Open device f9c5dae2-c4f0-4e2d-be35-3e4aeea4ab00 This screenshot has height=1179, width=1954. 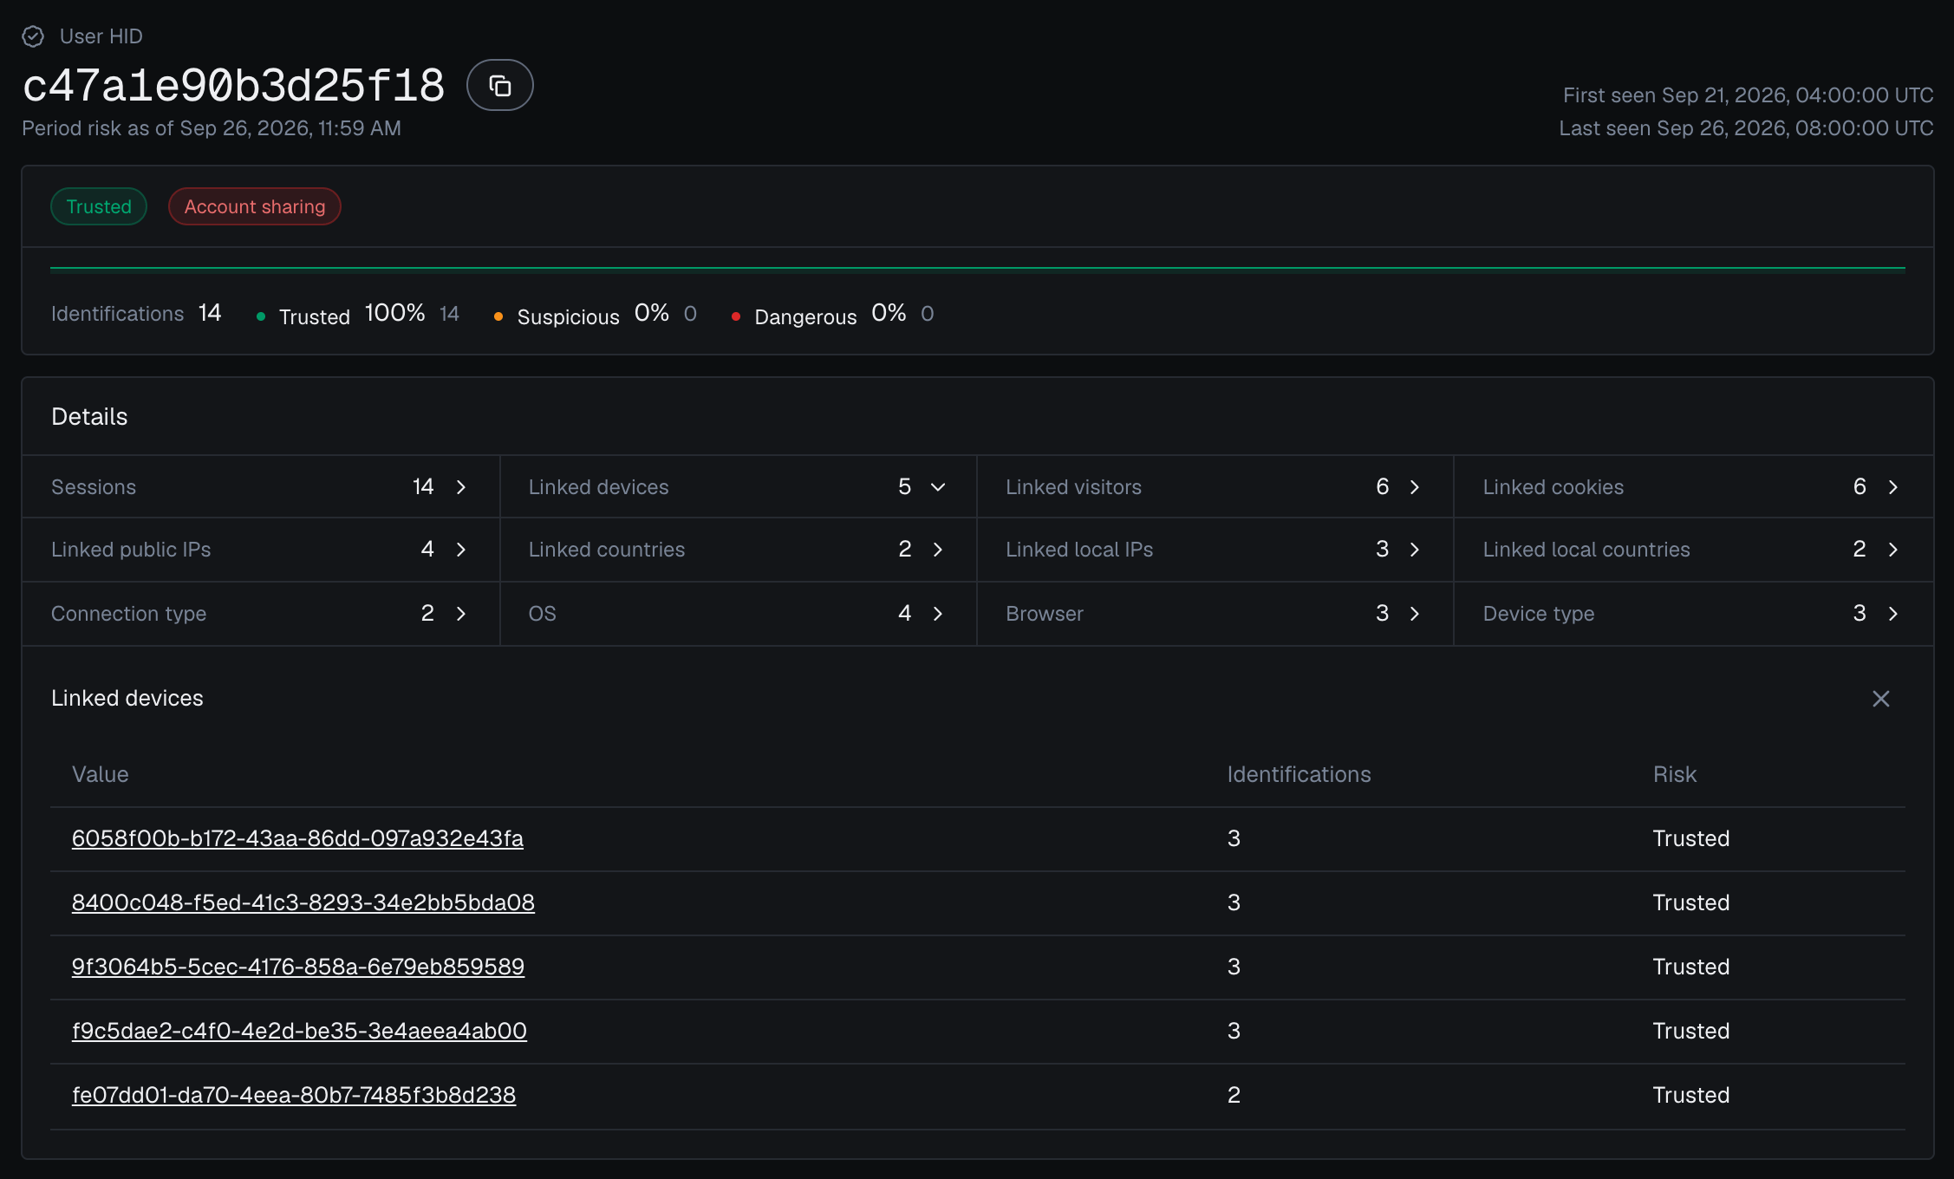299,1031
